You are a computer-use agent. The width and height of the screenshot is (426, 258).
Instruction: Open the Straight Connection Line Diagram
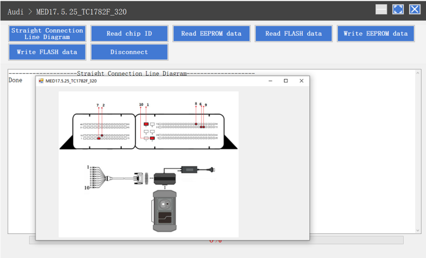pos(47,34)
